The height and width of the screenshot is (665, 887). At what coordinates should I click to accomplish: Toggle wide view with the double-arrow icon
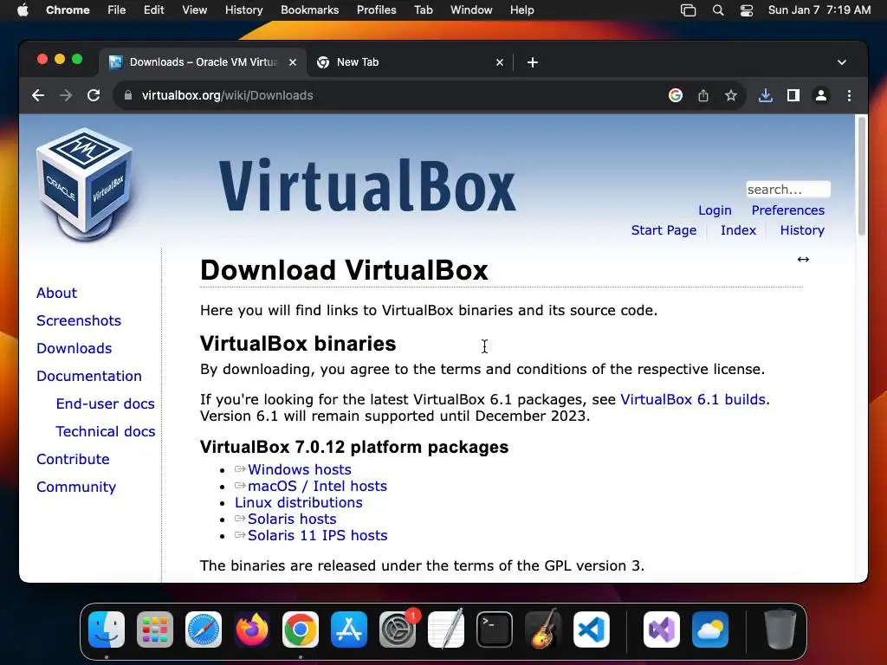coord(803,260)
